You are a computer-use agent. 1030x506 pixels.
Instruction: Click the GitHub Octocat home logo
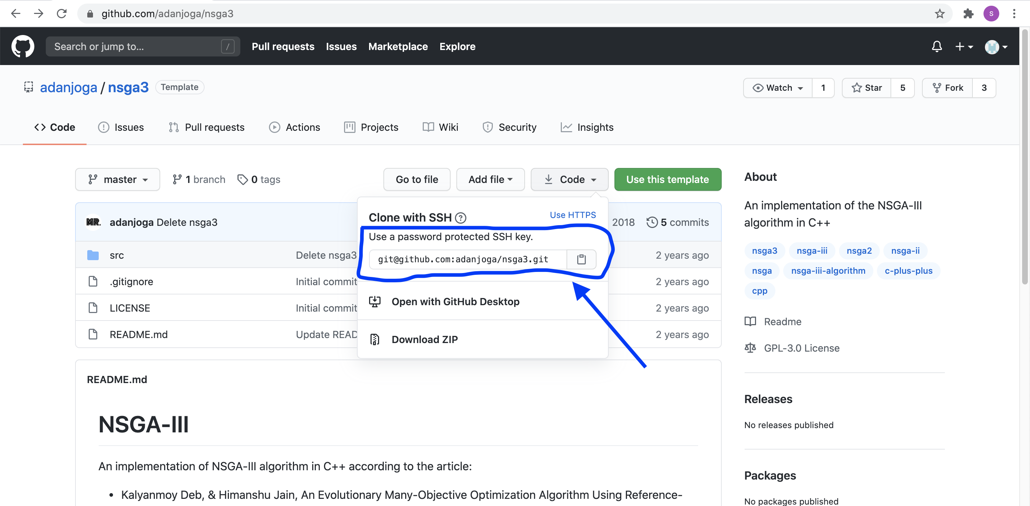click(x=23, y=46)
